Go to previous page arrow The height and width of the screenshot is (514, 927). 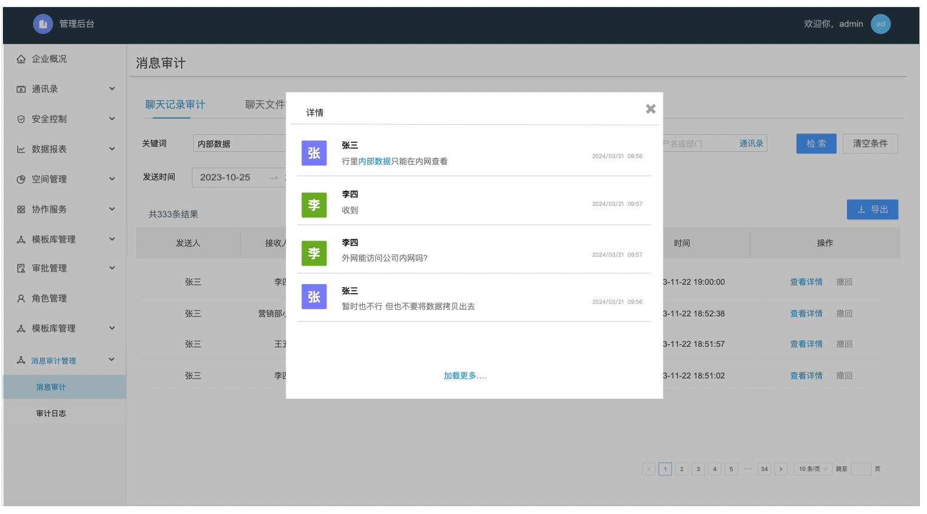(648, 469)
